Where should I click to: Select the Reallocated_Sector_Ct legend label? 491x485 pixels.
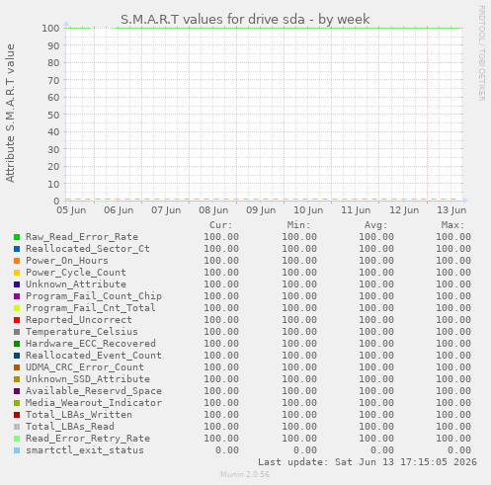click(88, 249)
